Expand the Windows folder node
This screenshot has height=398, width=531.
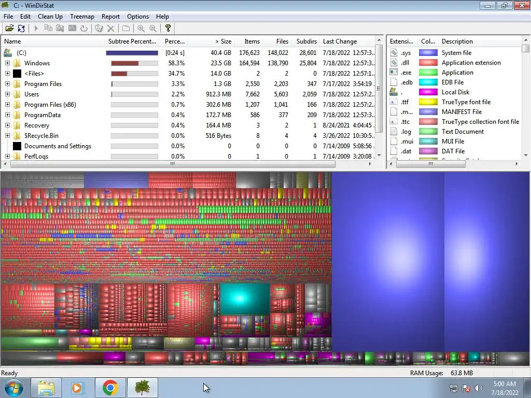pos(7,63)
